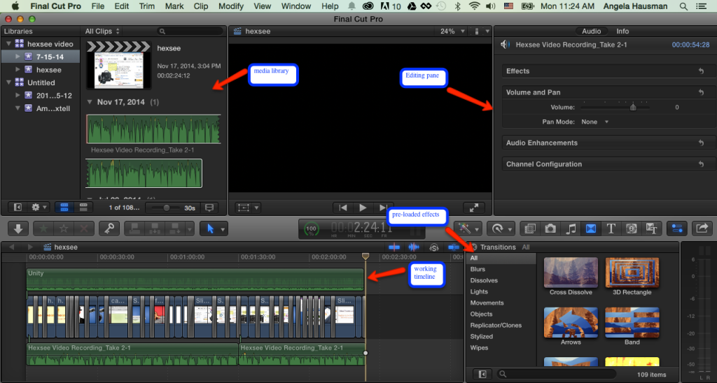Open the Mark menu

[174, 6]
